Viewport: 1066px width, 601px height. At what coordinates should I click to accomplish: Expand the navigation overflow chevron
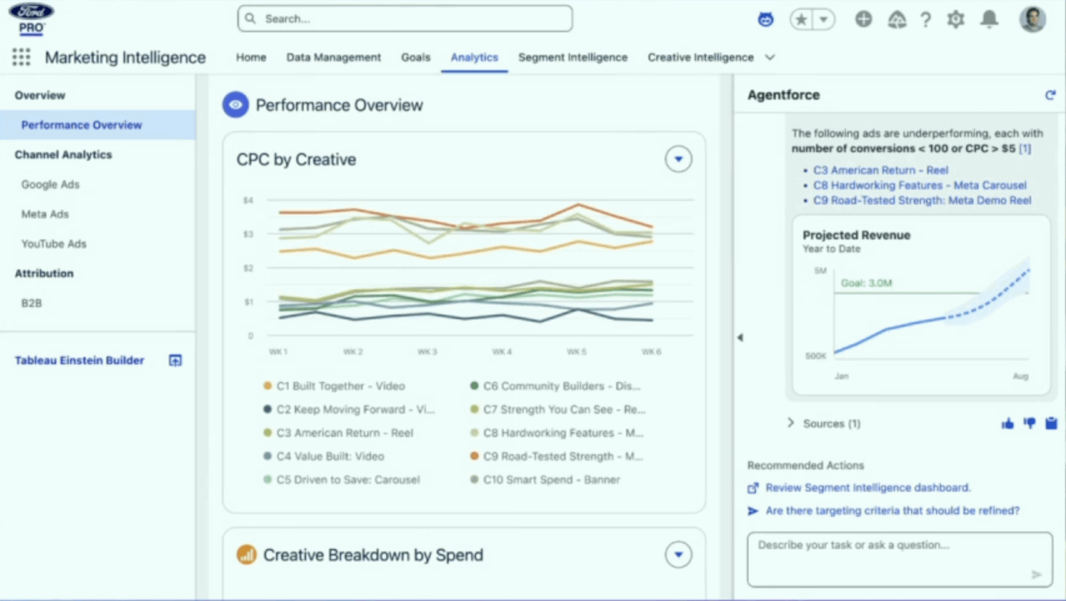coord(770,58)
